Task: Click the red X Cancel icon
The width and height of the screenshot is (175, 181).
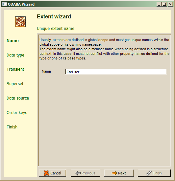Action: (x=47, y=173)
